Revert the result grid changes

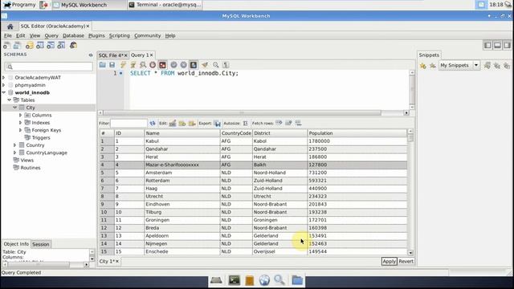pos(406,261)
